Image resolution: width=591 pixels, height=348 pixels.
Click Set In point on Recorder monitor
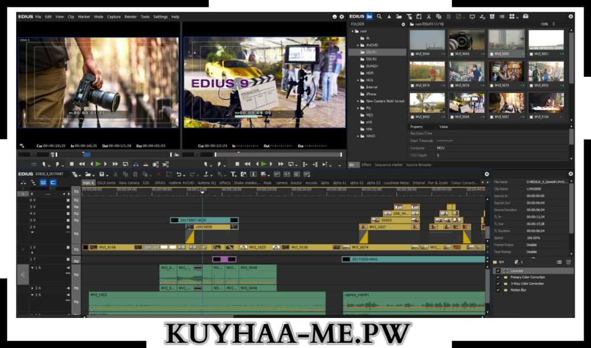pyautogui.click(x=206, y=164)
